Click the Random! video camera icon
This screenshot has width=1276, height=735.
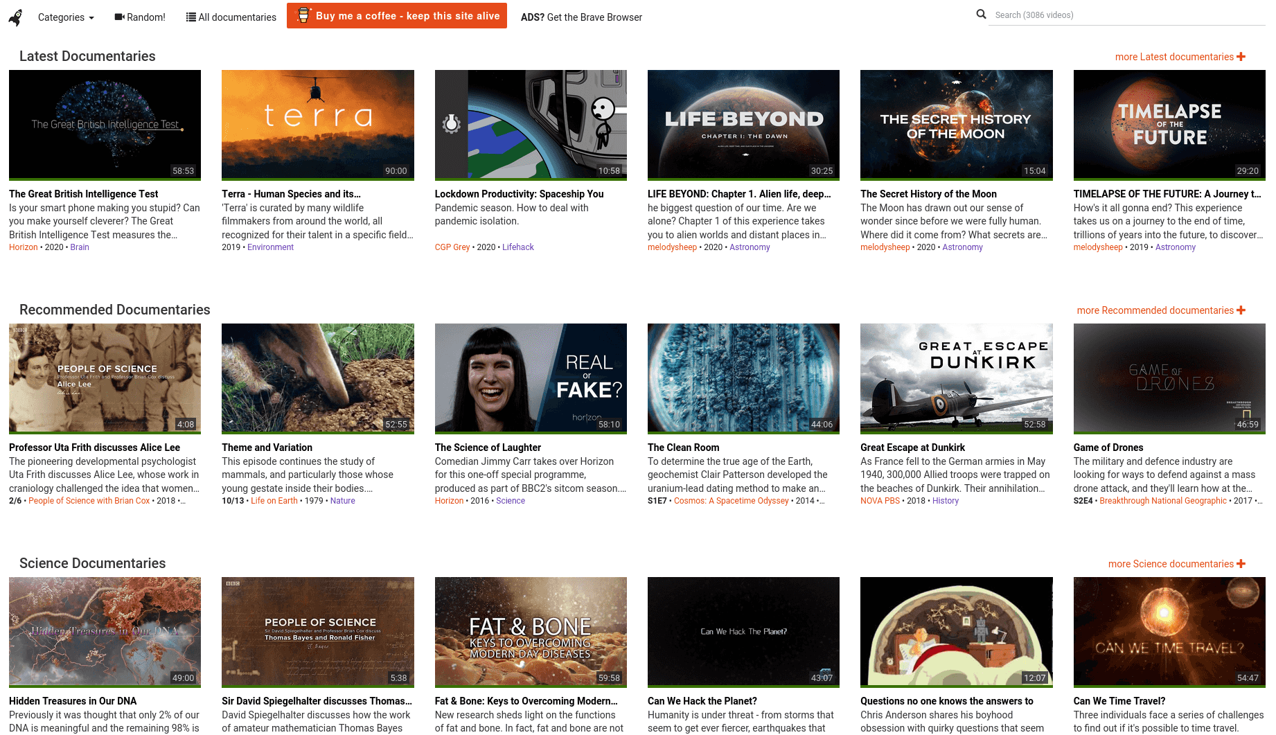click(119, 17)
